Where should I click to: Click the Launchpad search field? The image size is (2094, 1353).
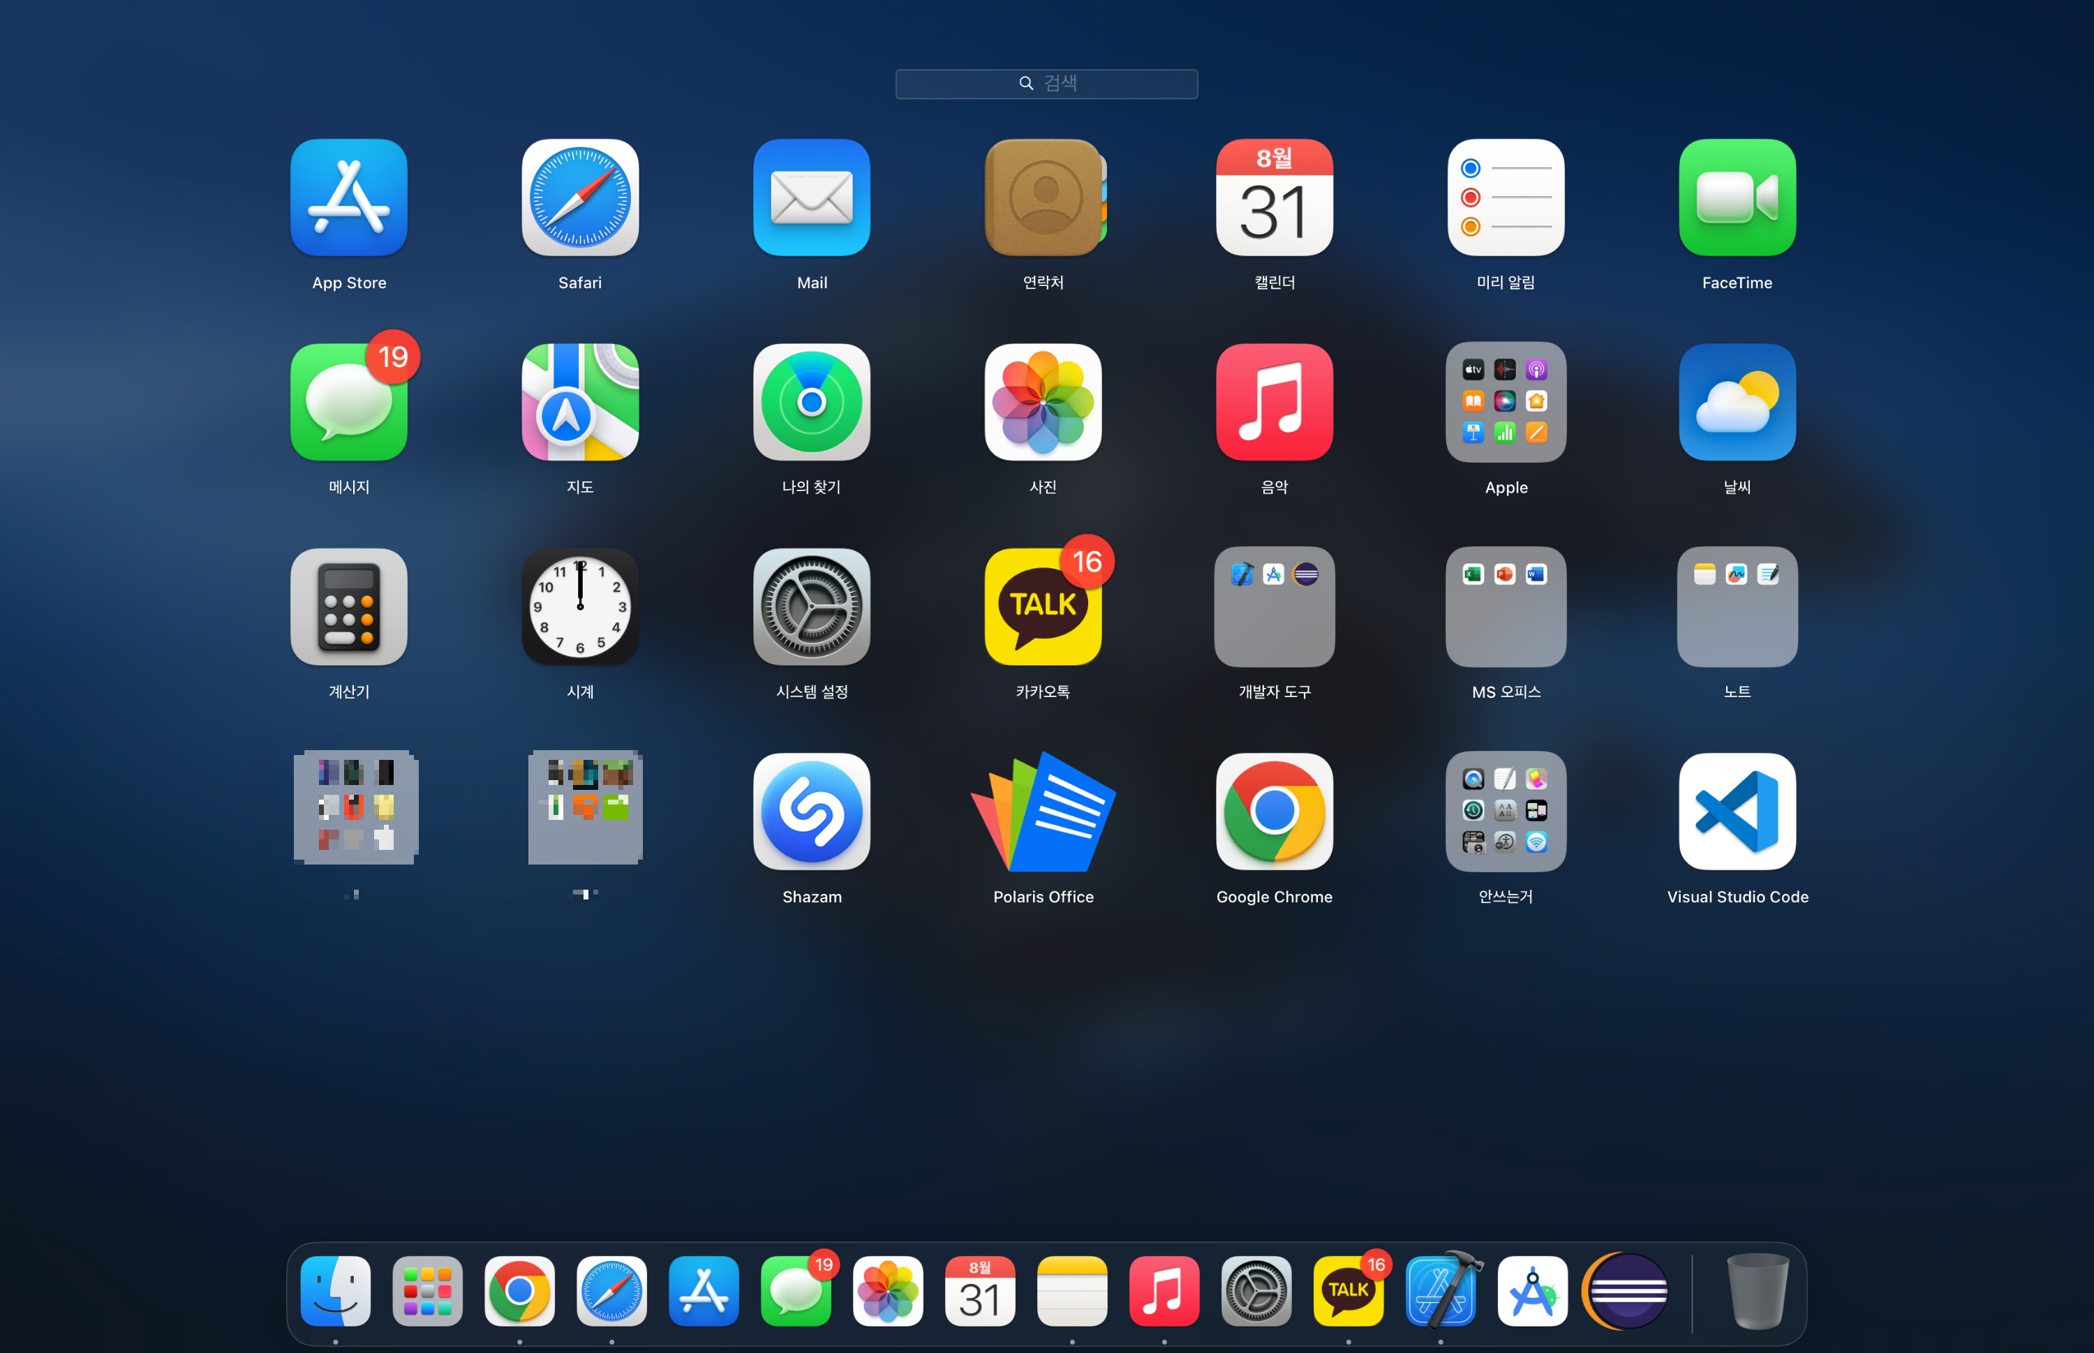[x=1046, y=84]
